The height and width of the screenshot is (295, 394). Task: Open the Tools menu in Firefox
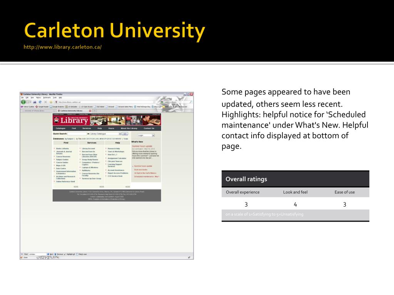(55, 98)
